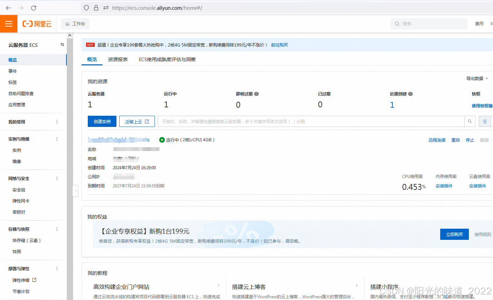Open the 工作台 workbench tab
Viewport: 493px width, 300px height.
tap(75, 24)
